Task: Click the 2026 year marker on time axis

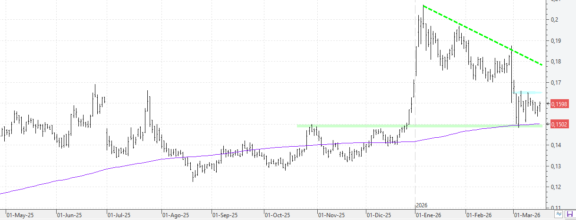Action: click(421, 206)
